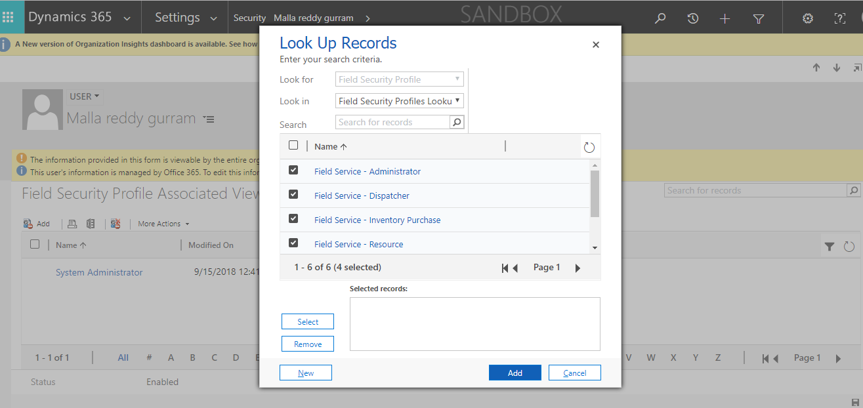Open the settings gear icon

(808, 18)
